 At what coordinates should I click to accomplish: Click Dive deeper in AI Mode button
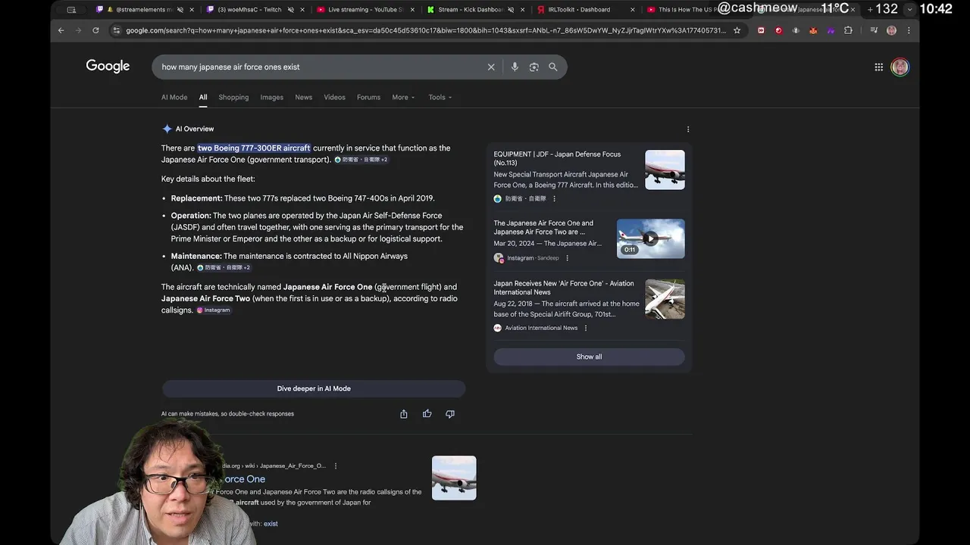[314, 388]
